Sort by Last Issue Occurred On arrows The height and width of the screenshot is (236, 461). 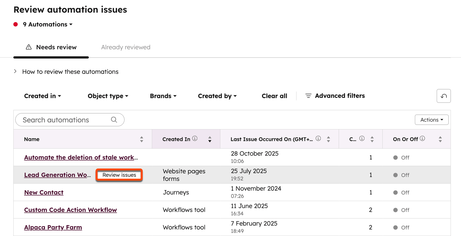(329, 139)
